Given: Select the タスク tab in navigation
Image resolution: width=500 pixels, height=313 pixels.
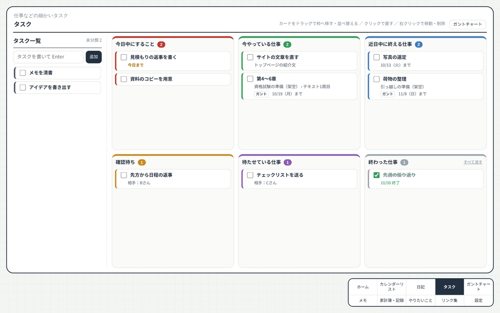Looking at the screenshot, I should (x=450, y=287).
